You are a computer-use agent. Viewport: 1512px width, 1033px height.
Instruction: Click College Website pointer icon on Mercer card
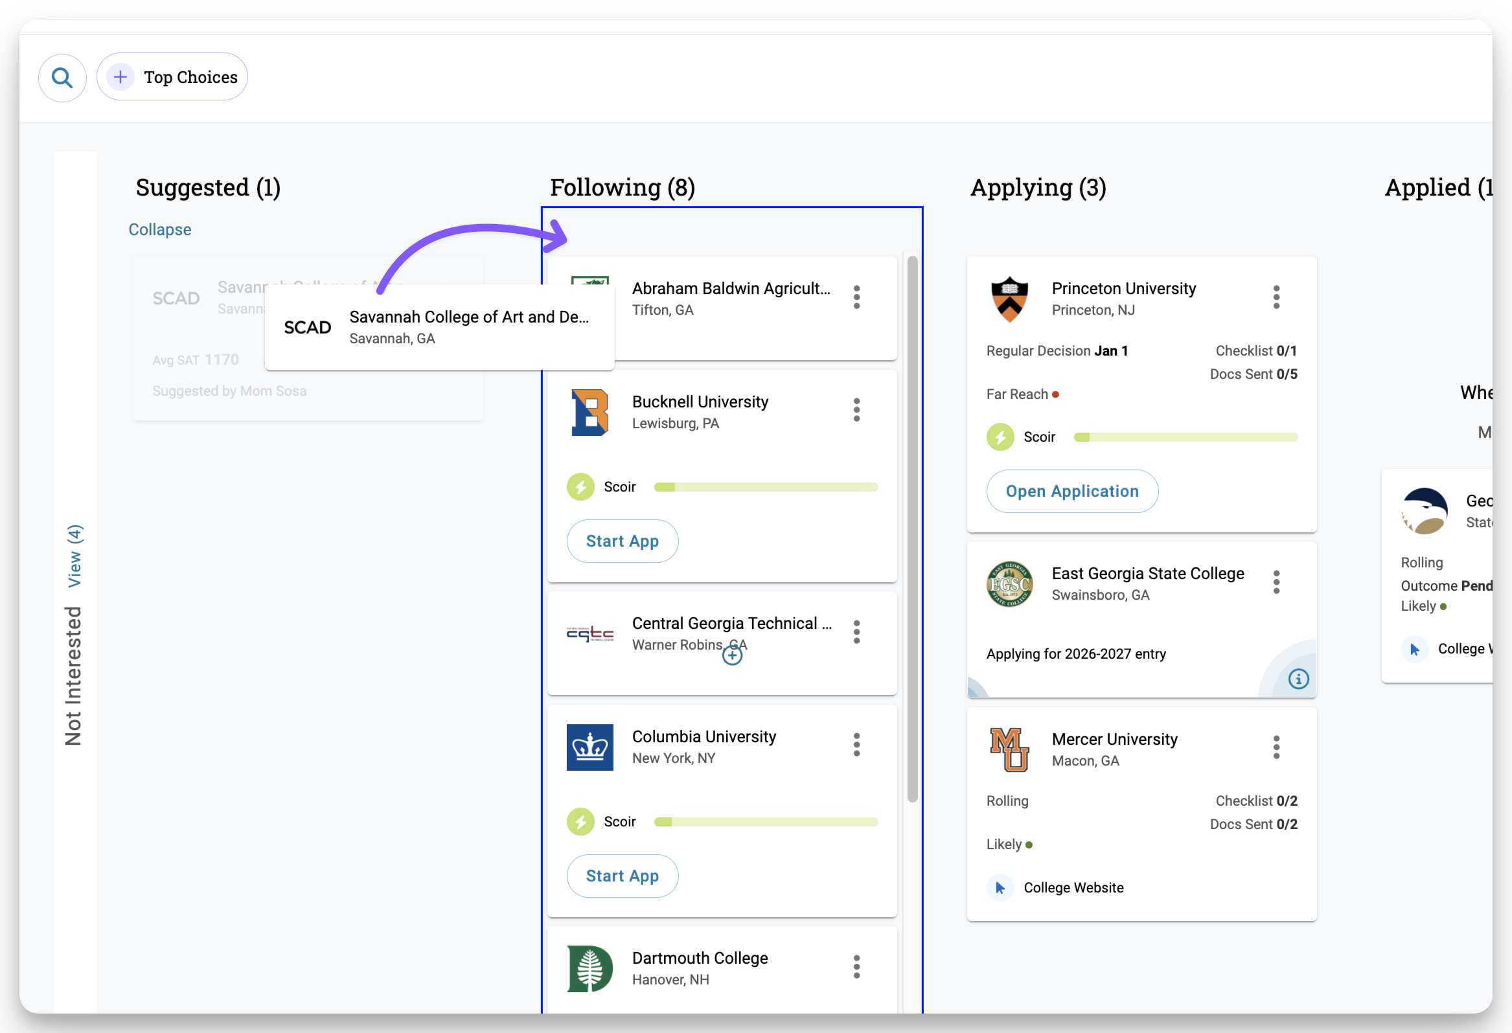coord(1000,888)
